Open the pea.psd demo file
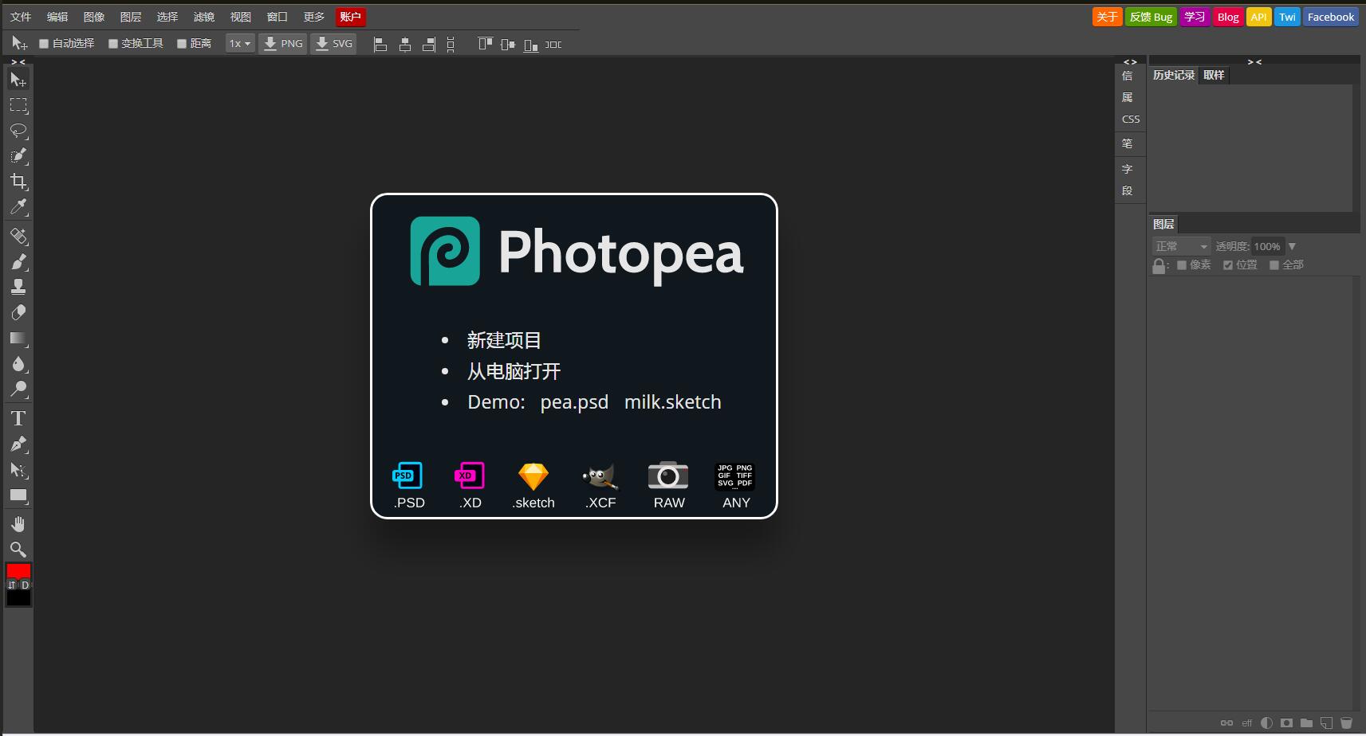 (x=574, y=402)
